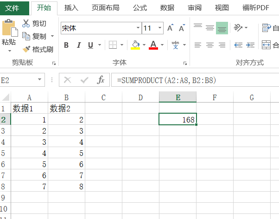Apply the yellow fill color swatch
Screen dimensions: 279x219
pos(135,45)
